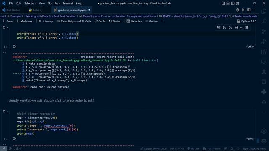Toggle Go Live server in status bar
The height and width of the screenshot is (151, 269).
point(193,148)
